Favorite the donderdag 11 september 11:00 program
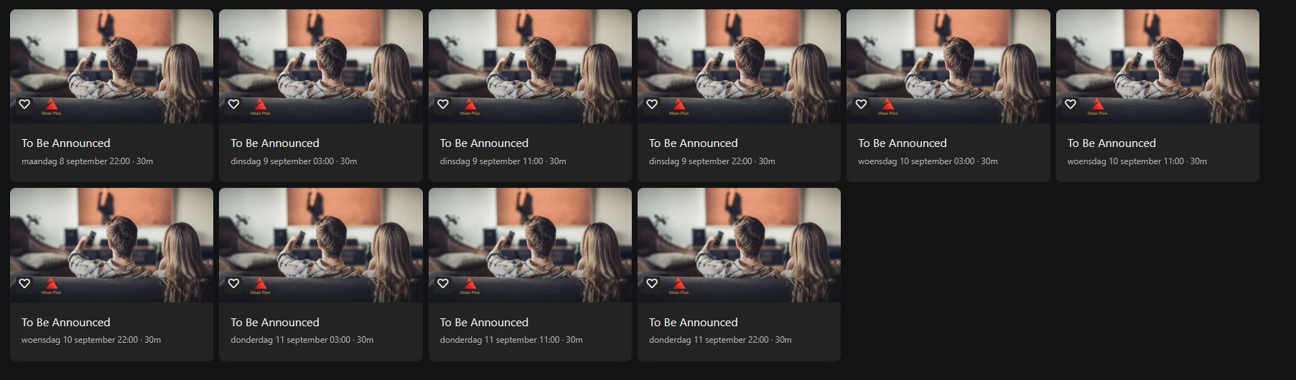Viewport: 1296px width, 380px height. coord(443,284)
